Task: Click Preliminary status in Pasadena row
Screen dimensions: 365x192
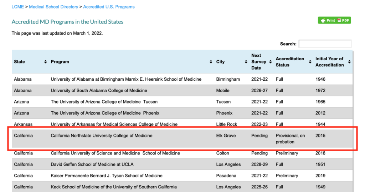Action: tap(287, 176)
